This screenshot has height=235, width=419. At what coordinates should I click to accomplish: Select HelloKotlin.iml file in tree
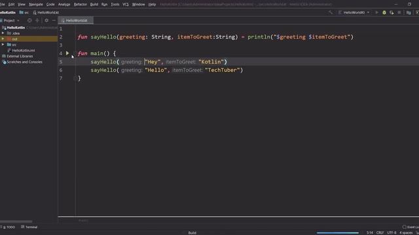[x=24, y=50]
